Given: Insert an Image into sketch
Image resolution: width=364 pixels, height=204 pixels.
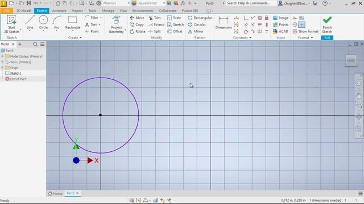Looking at the screenshot, I should (280, 18).
